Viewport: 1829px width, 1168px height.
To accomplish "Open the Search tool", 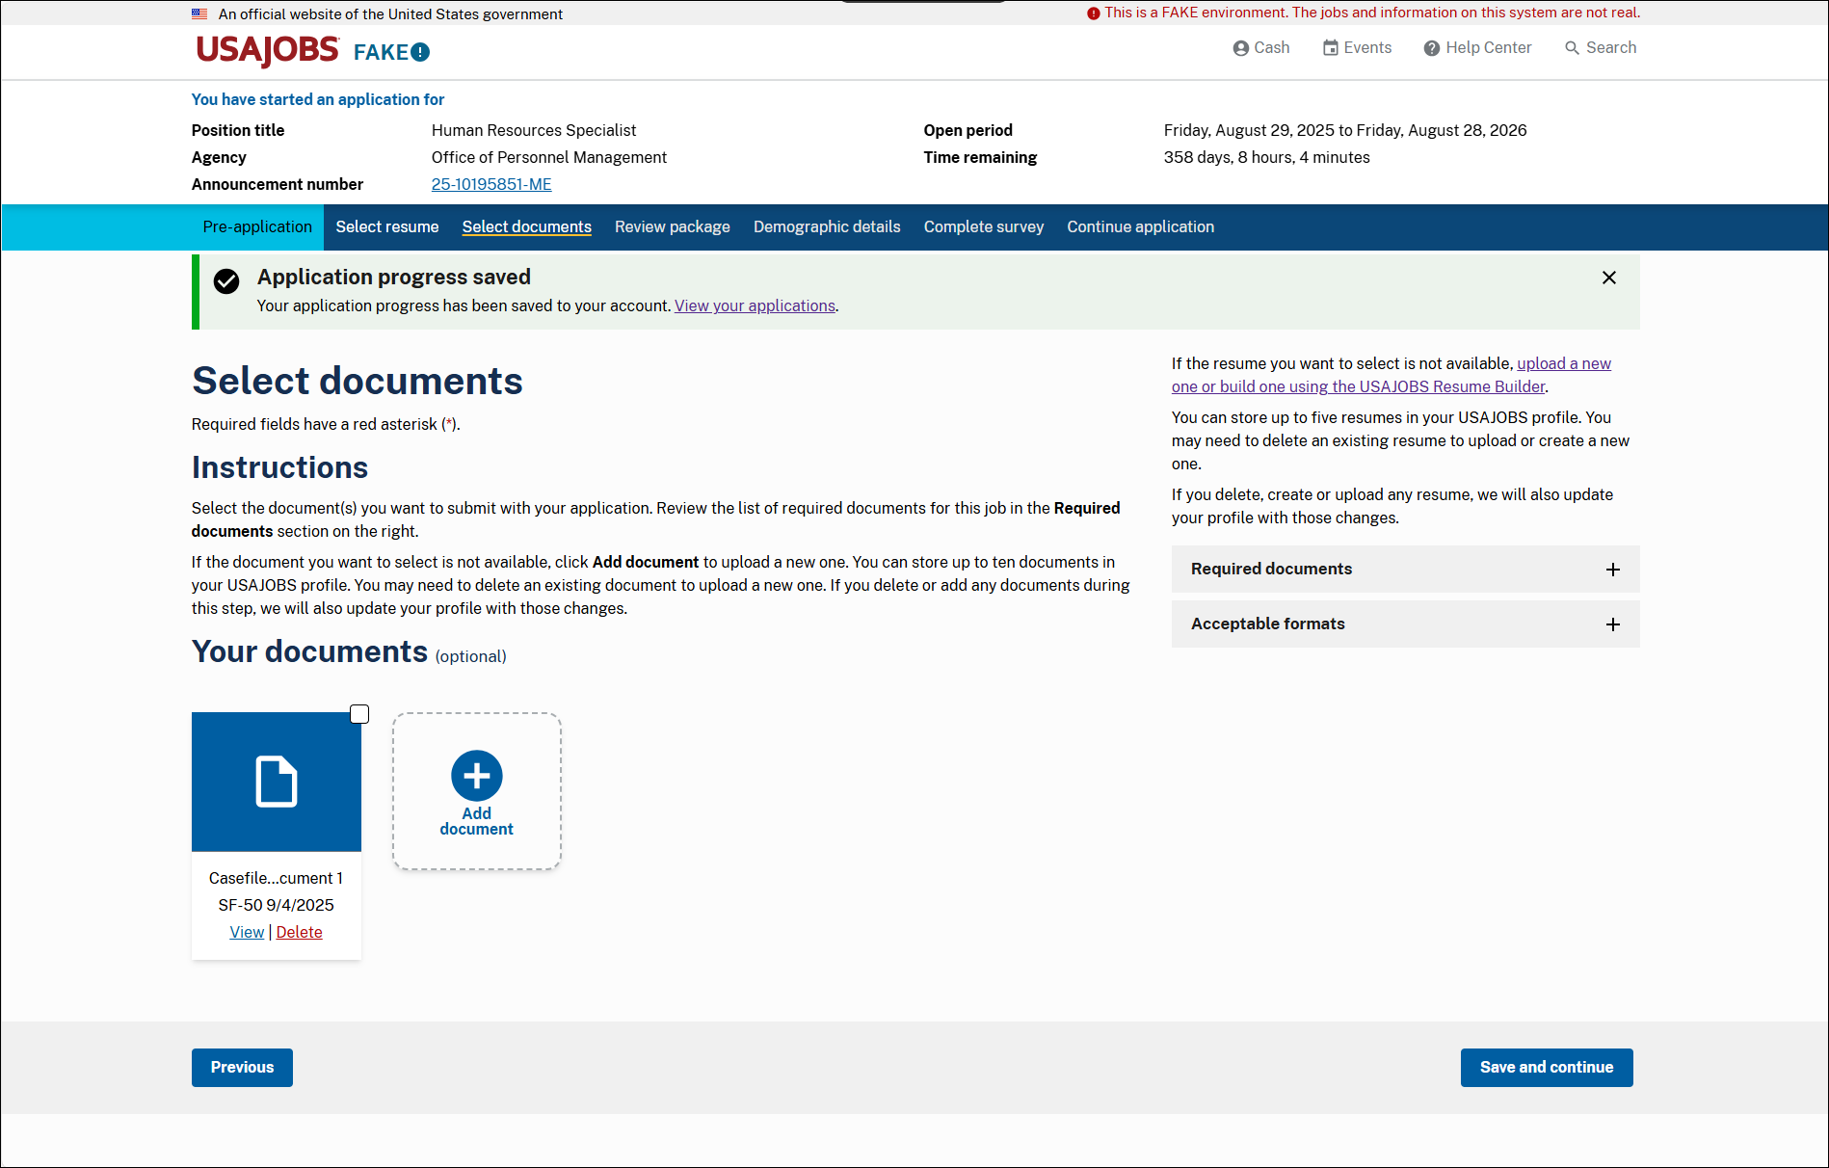I will [1600, 48].
